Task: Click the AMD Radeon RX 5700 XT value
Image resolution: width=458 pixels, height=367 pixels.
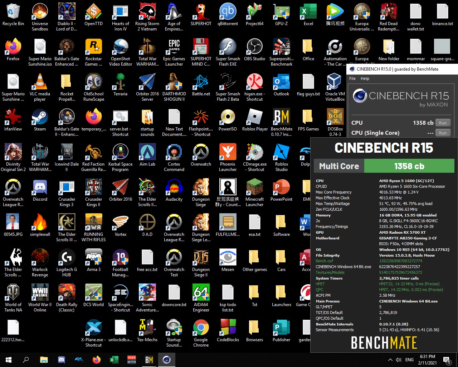Action: click(x=402, y=232)
